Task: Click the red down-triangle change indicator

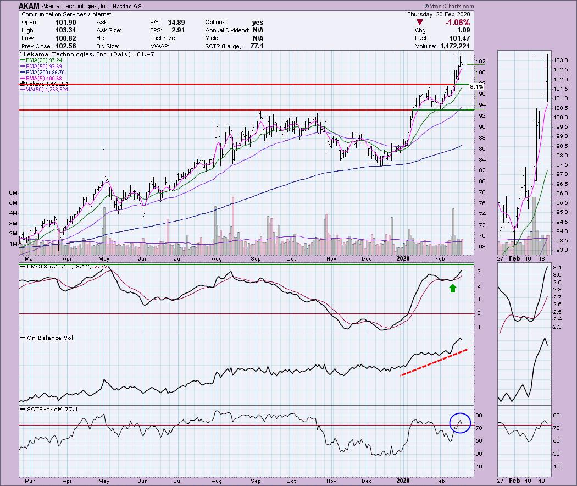Action: click(419, 23)
